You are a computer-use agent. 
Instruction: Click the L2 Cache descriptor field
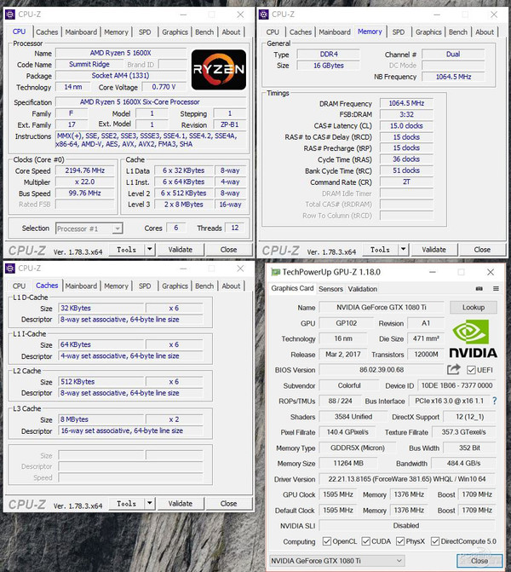click(130, 393)
